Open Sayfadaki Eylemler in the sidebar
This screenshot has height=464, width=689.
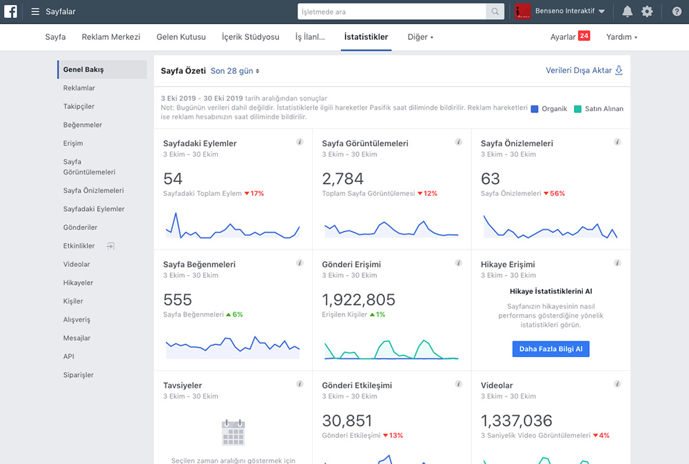point(94,209)
